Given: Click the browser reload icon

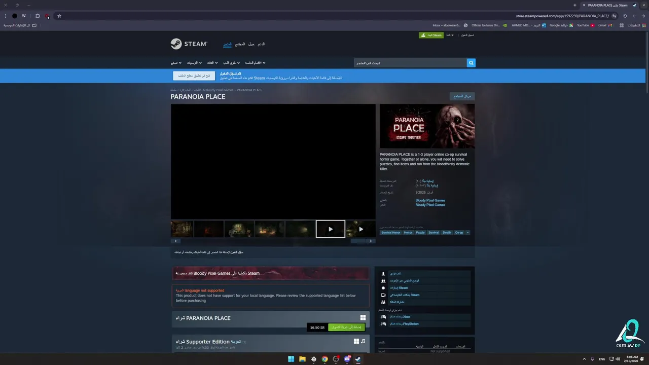Looking at the screenshot, I should [x=625, y=16].
